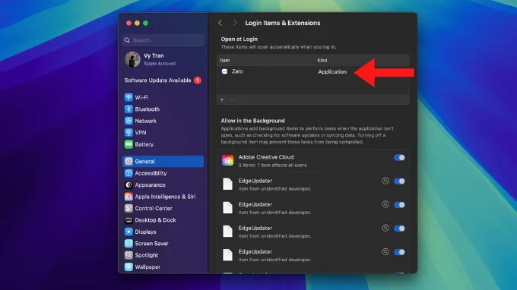The width and height of the screenshot is (517, 290).
Task: Click the first EdgeUpdater file icon
Action: pos(227,184)
